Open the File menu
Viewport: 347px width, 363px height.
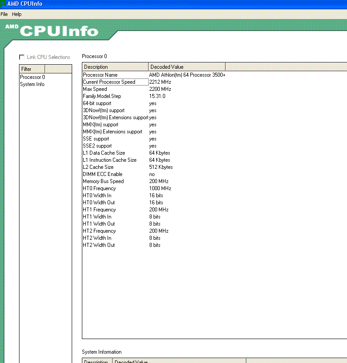click(4, 14)
